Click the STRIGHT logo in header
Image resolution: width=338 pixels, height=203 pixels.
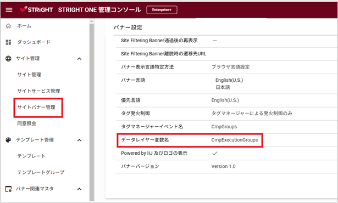click(x=36, y=9)
